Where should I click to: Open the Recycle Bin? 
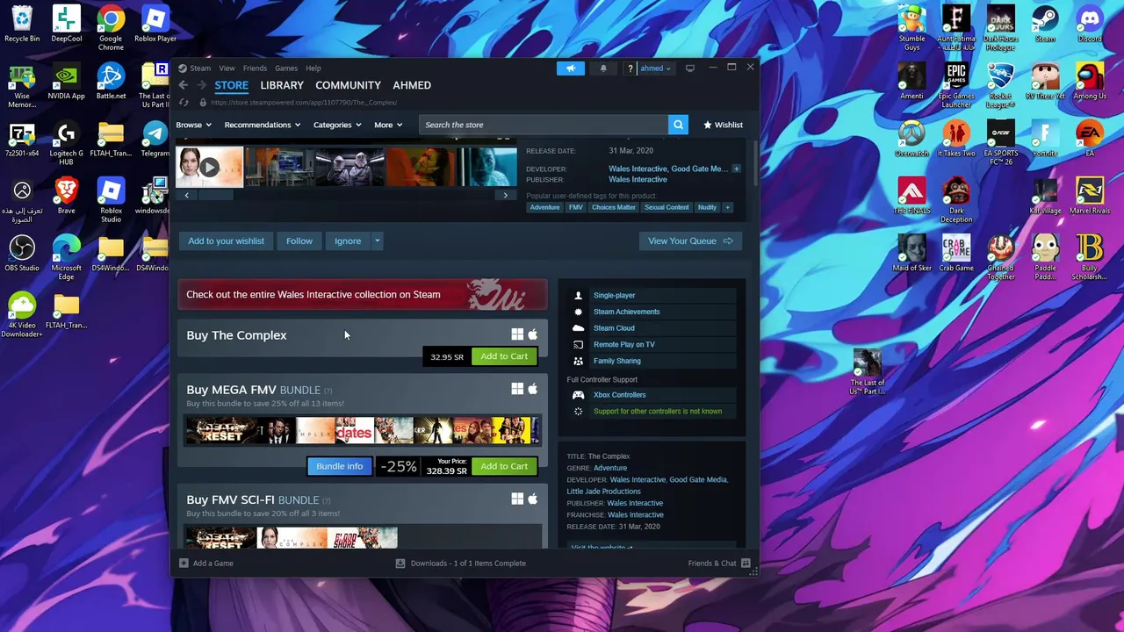[22, 25]
